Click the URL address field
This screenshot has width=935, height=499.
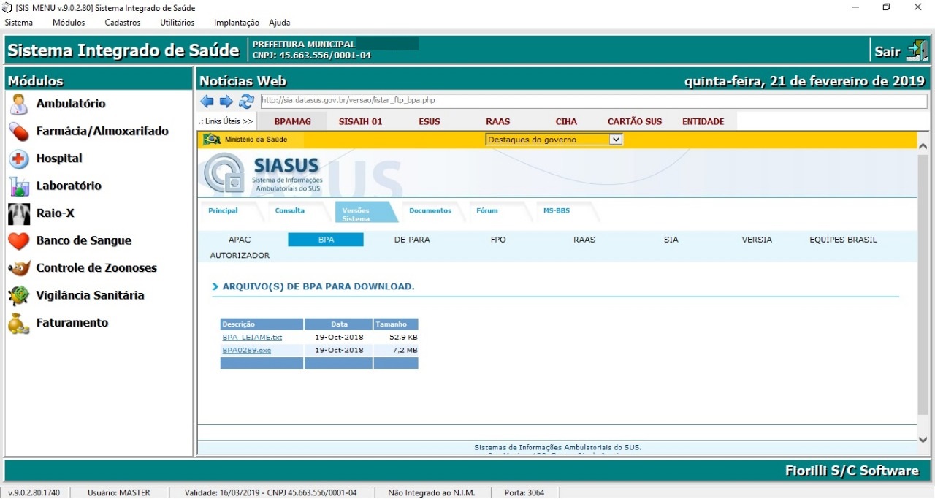coord(593,101)
